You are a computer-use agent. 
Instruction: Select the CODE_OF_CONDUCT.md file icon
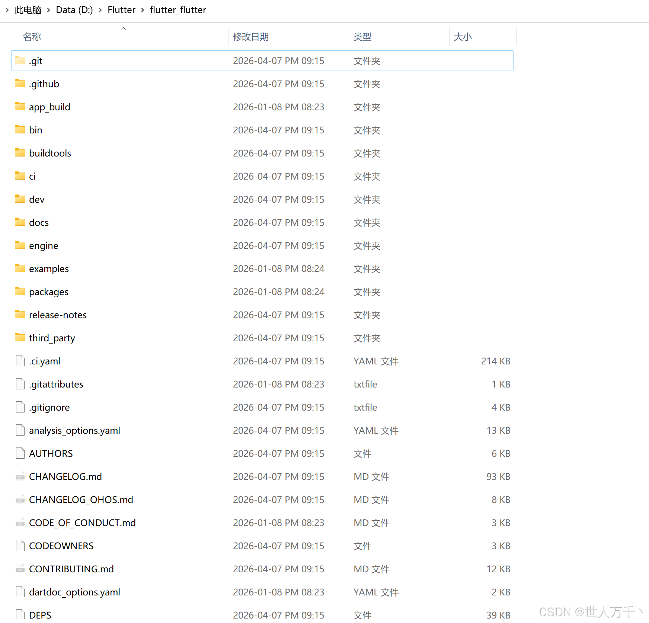20,522
